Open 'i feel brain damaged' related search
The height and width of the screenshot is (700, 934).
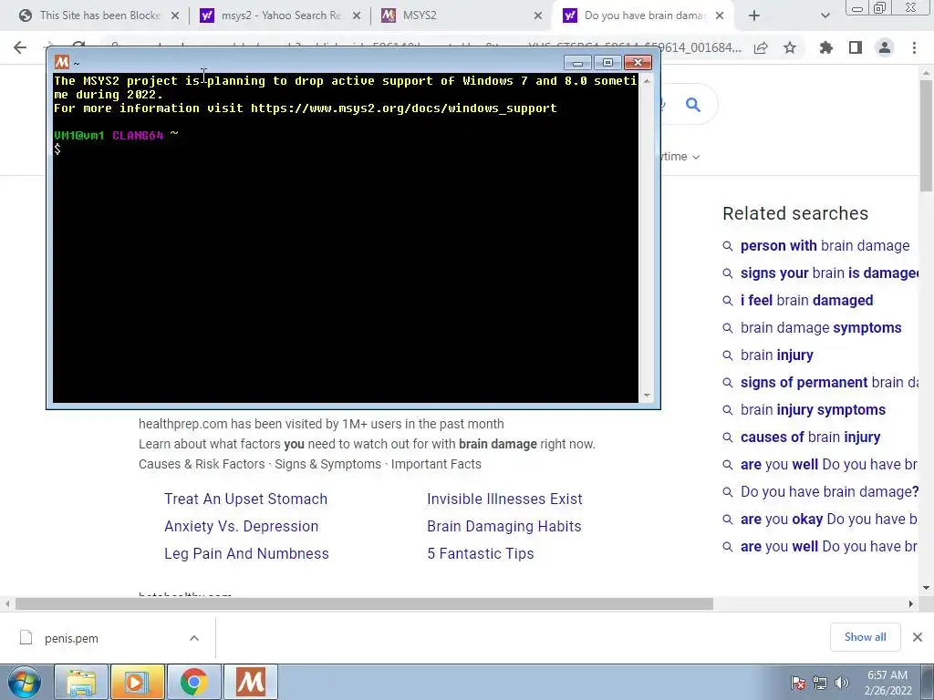point(806,301)
